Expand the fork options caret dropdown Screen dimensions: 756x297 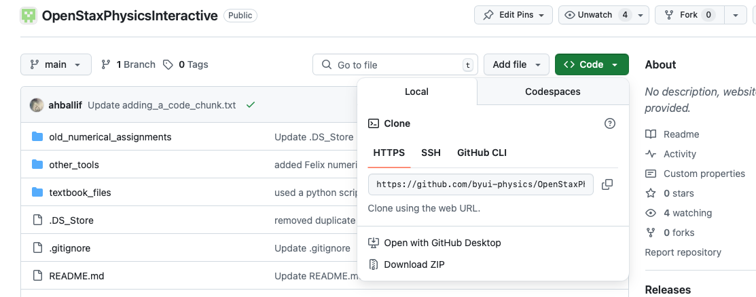pos(736,15)
